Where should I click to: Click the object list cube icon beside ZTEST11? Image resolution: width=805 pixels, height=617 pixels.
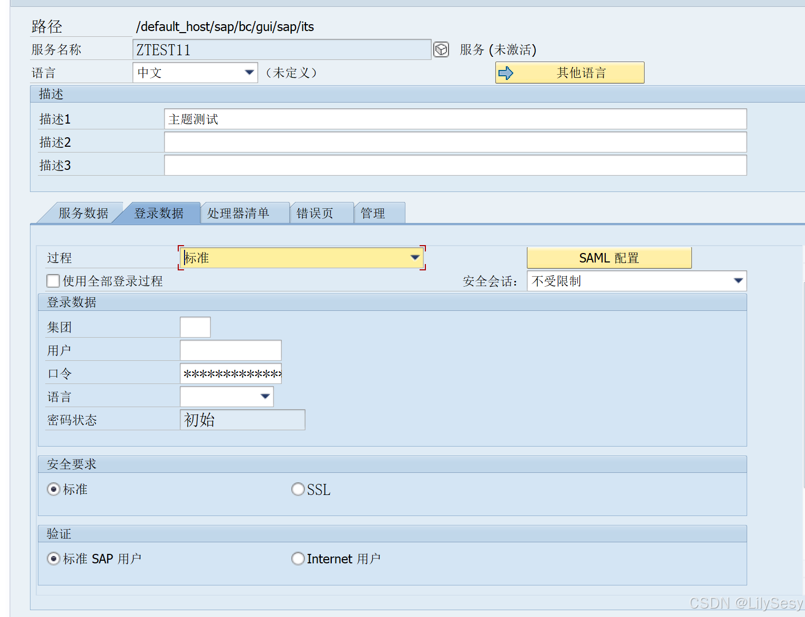(441, 49)
